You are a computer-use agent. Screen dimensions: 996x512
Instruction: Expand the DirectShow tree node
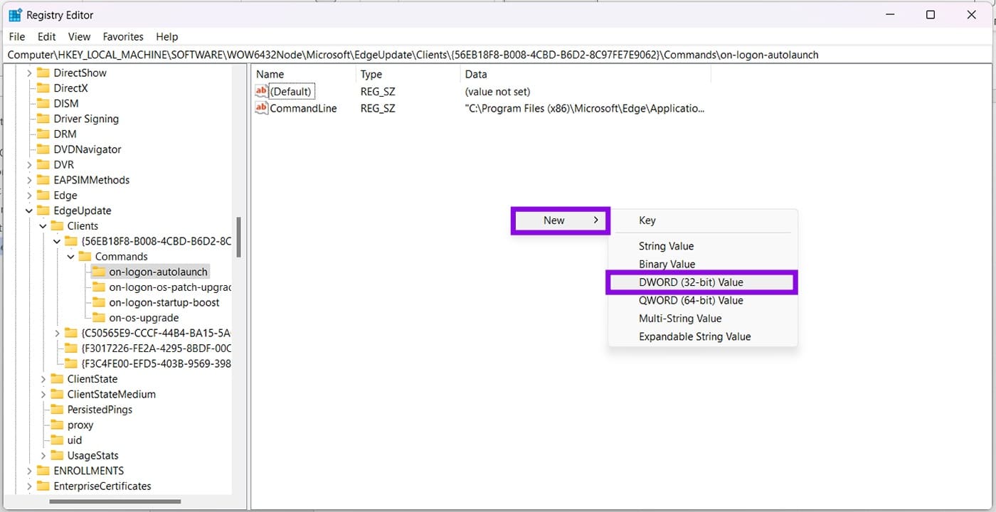(29, 73)
